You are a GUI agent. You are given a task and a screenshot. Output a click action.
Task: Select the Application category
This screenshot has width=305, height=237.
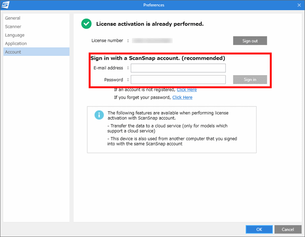point(36,43)
